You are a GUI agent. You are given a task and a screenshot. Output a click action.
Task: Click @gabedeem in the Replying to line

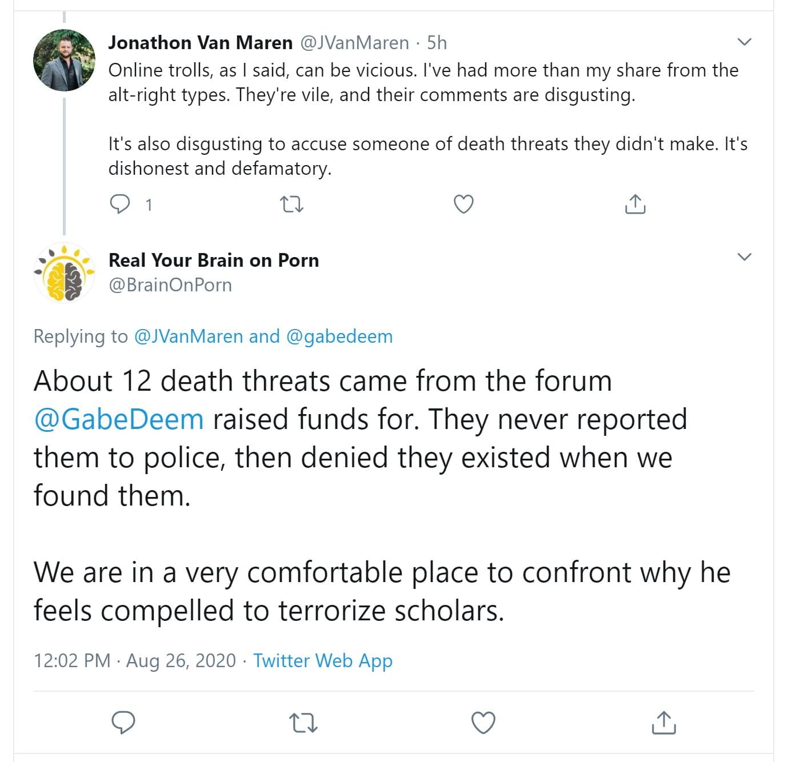click(x=339, y=336)
